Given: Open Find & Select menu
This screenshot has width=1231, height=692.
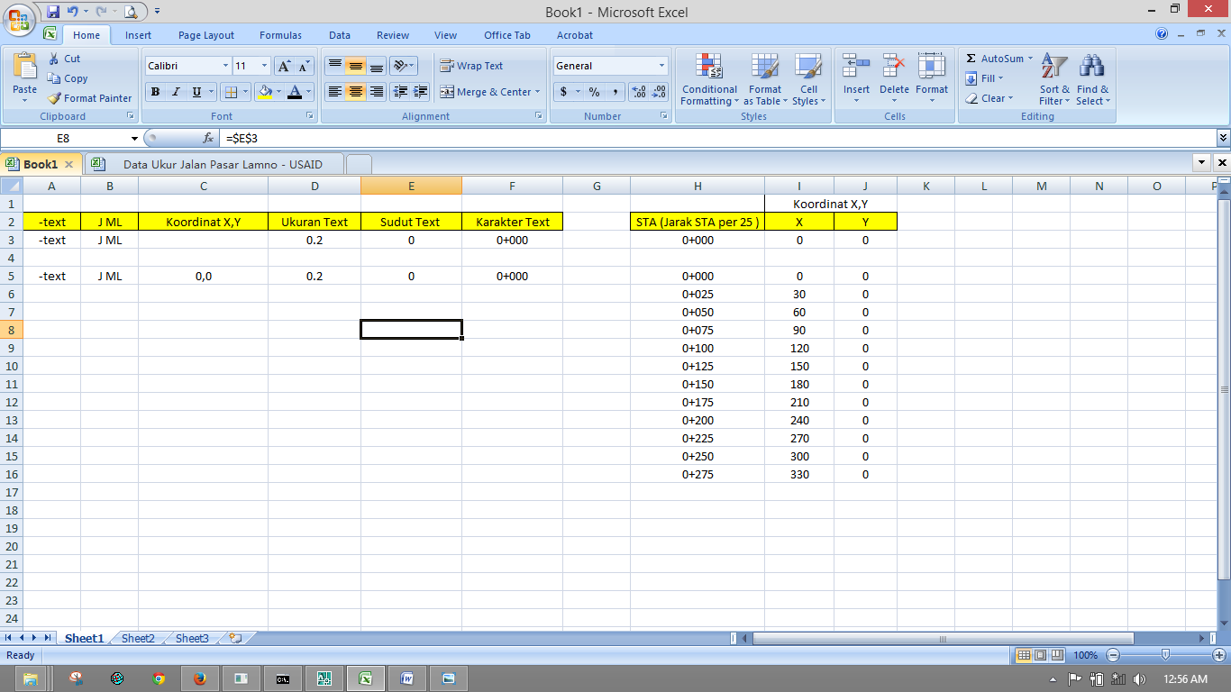Looking at the screenshot, I should tap(1092, 79).
